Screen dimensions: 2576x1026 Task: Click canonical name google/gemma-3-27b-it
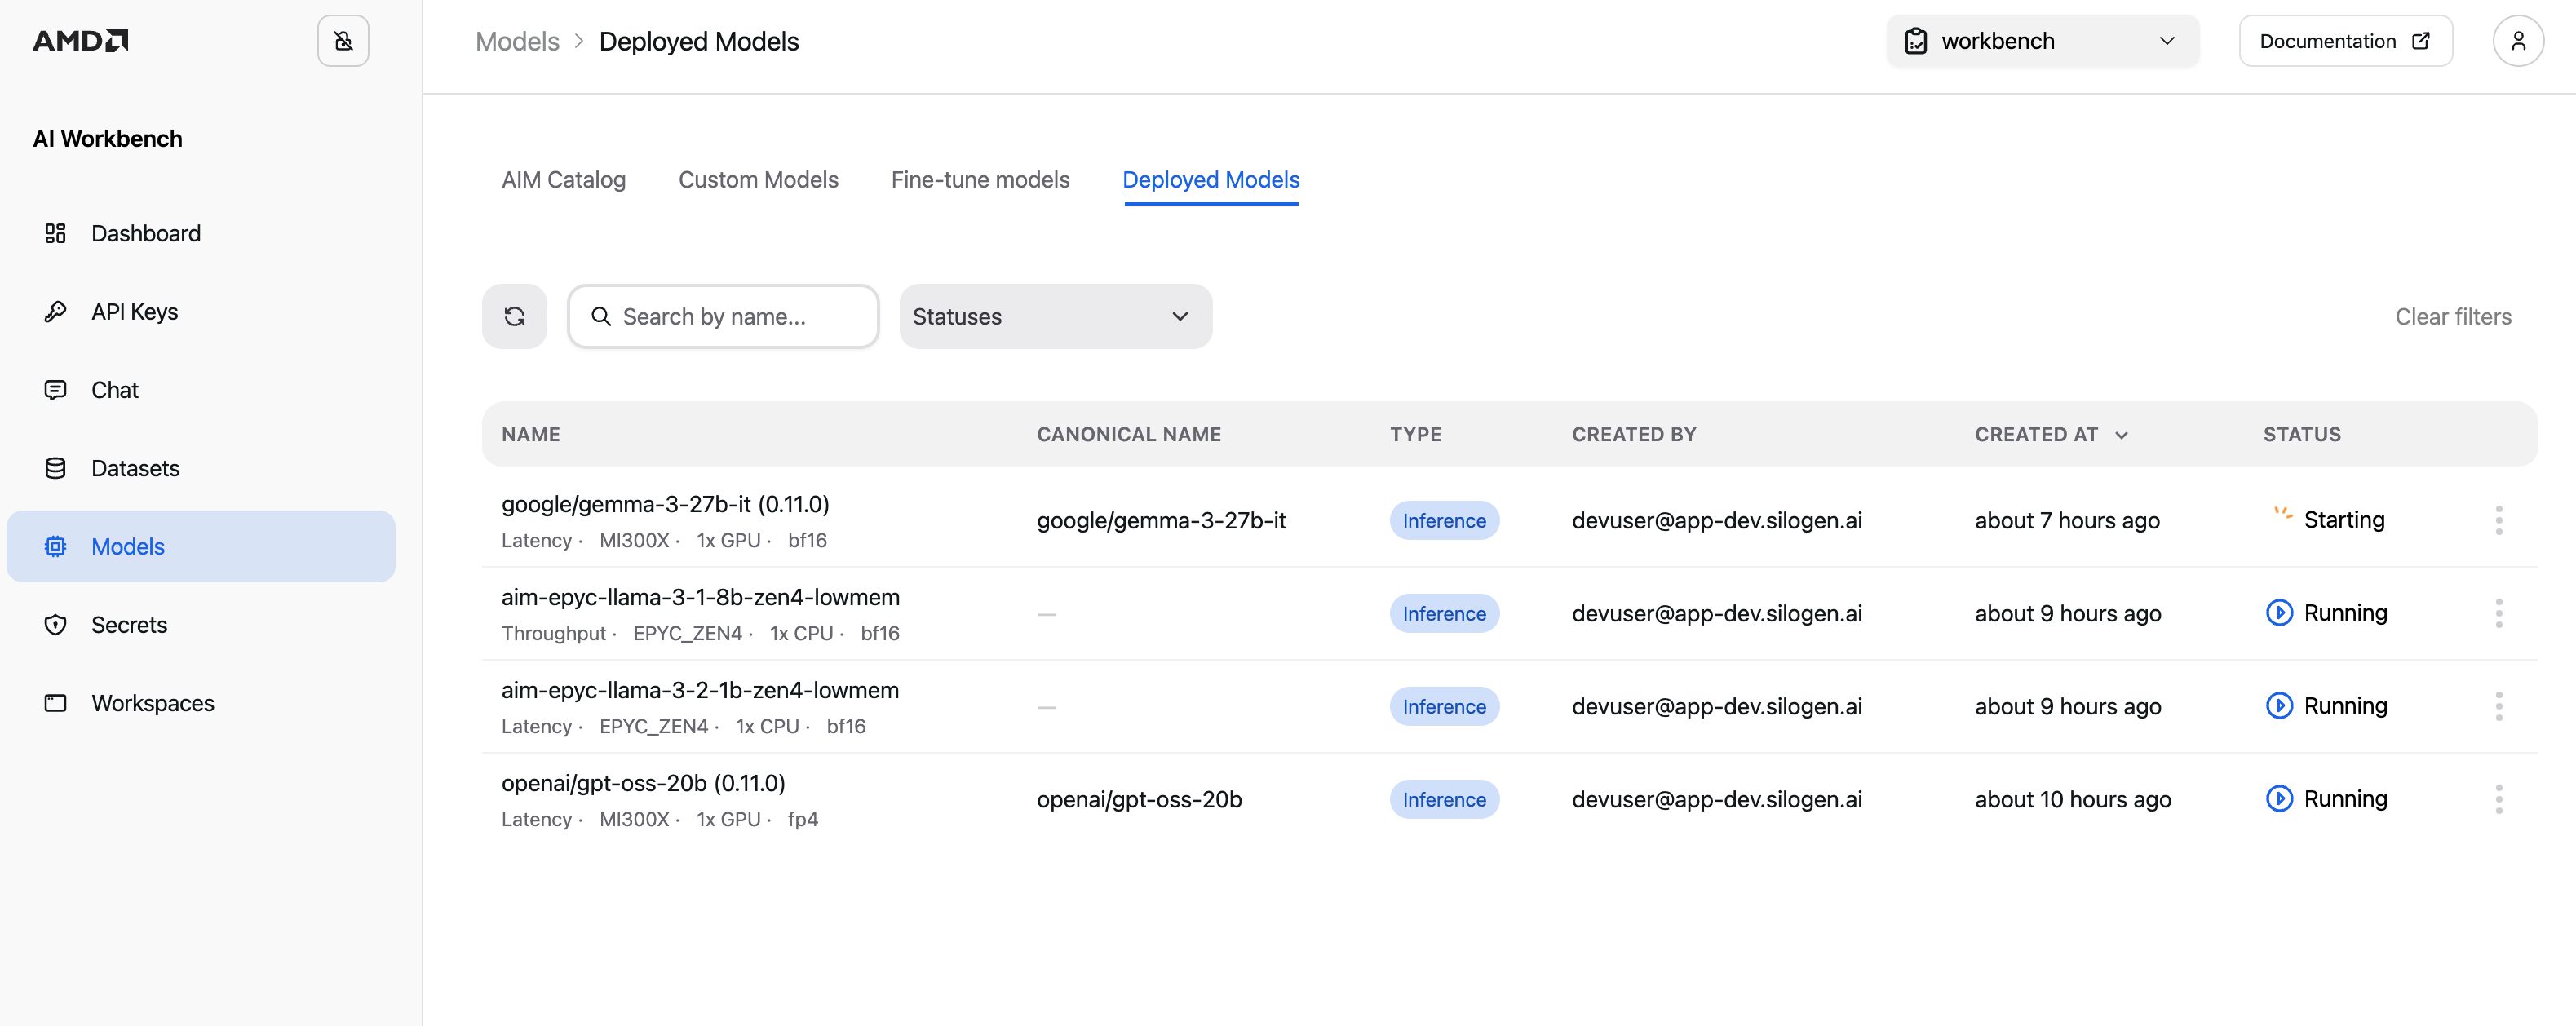[1161, 520]
